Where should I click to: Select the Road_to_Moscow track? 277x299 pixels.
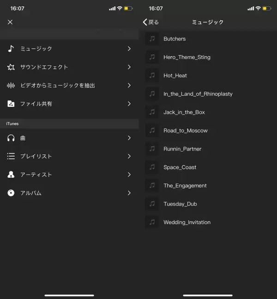(x=186, y=130)
